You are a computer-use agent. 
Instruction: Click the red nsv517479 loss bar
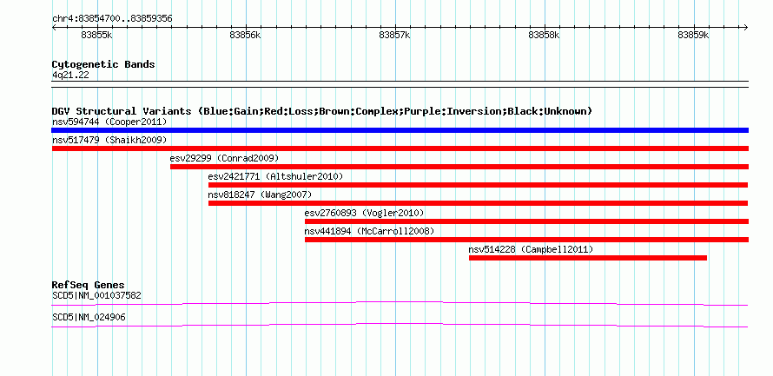click(x=400, y=148)
